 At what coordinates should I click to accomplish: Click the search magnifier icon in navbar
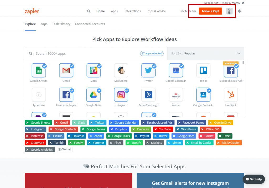click(x=89, y=11)
